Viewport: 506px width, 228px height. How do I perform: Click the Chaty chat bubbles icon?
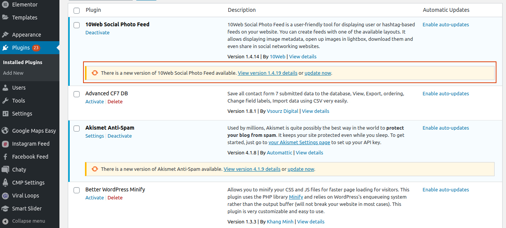click(5, 170)
